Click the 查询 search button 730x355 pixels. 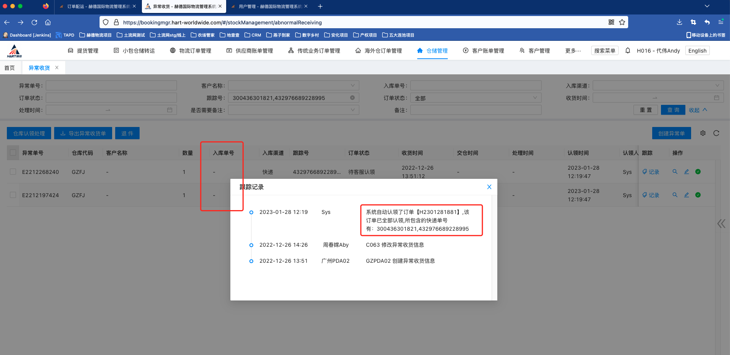click(x=673, y=110)
